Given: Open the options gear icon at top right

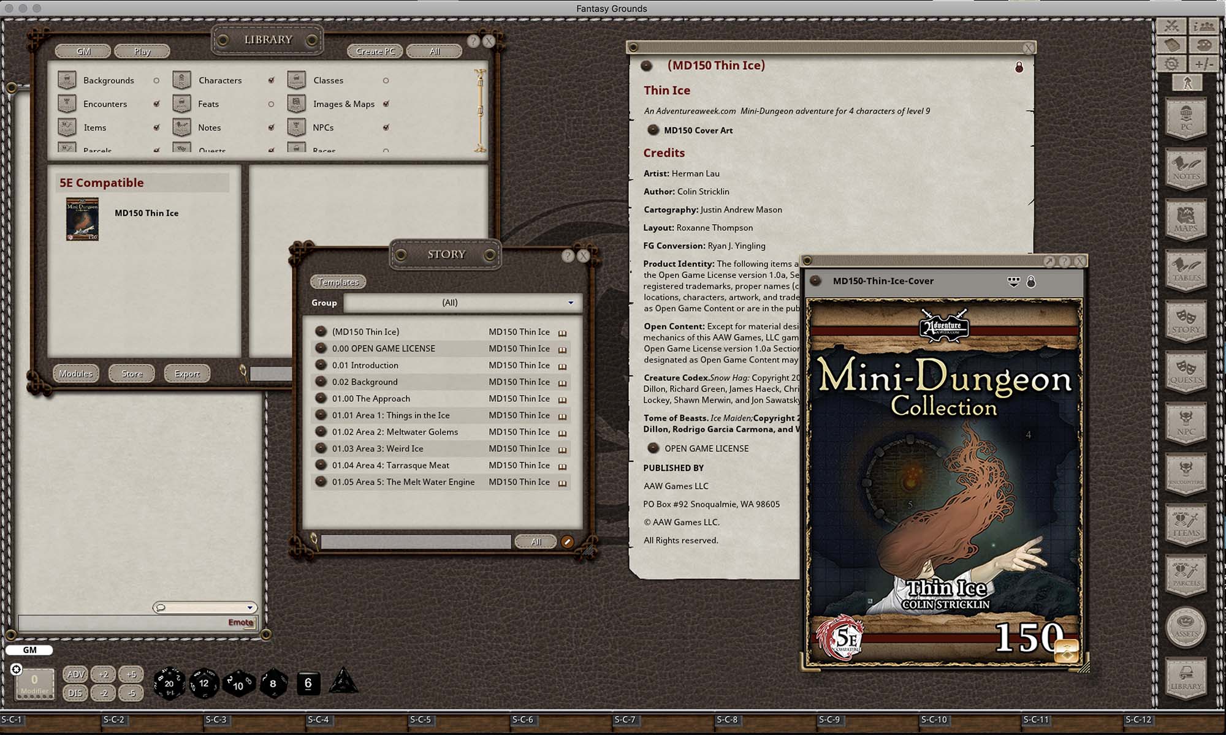Looking at the screenshot, I should tap(1171, 64).
